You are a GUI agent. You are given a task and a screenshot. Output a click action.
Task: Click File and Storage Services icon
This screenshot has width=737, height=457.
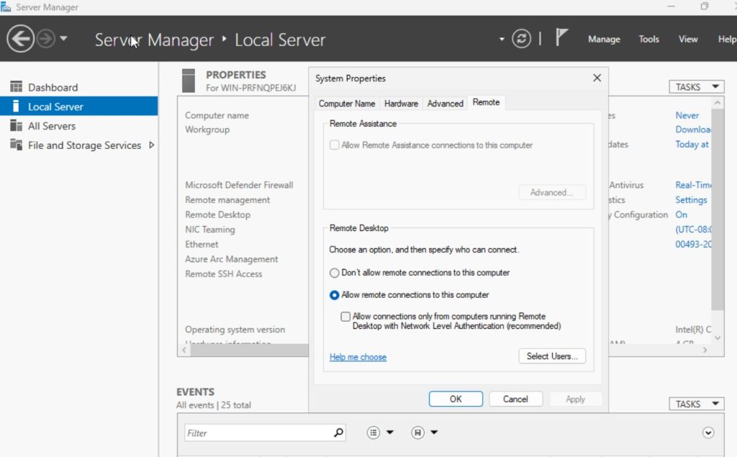pyautogui.click(x=16, y=145)
